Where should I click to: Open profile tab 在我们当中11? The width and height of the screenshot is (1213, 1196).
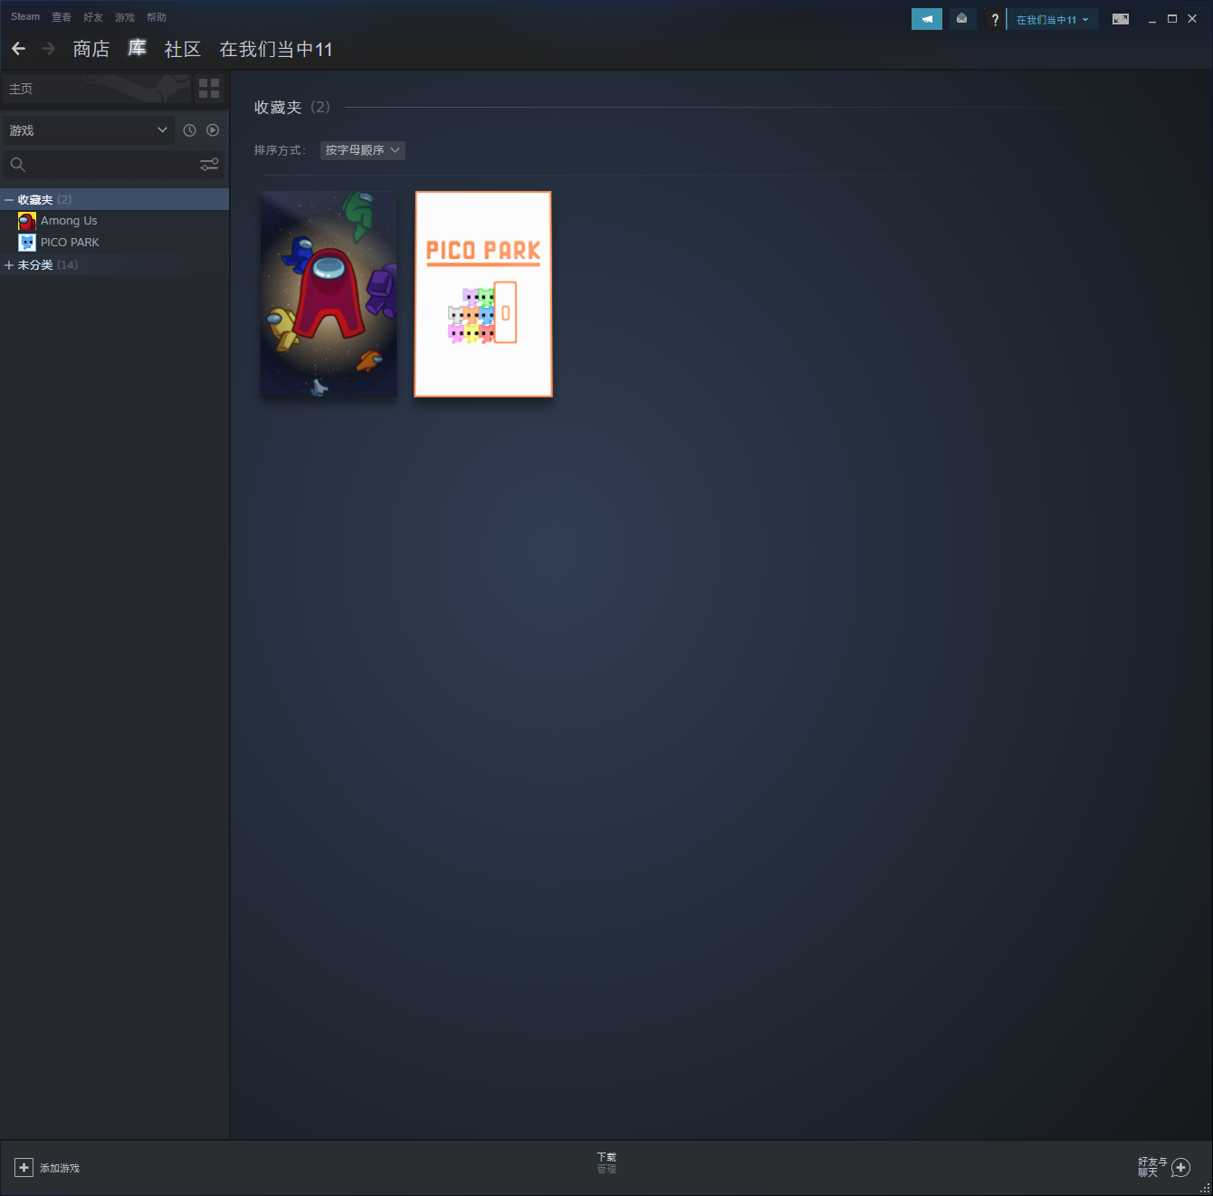[x=276, y=49]
